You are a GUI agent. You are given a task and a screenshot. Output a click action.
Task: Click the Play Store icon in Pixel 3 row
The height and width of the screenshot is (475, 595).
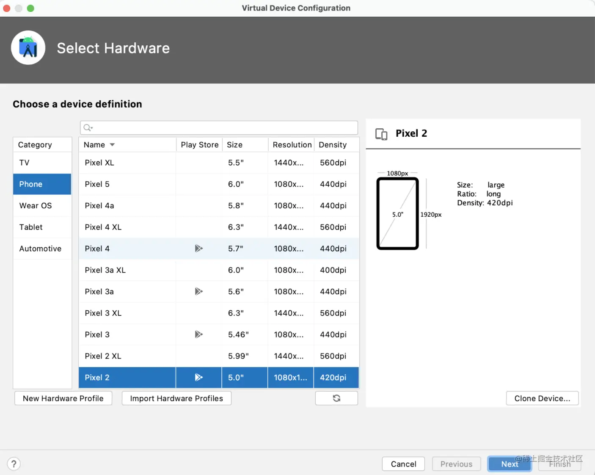(x=198, y=334)
